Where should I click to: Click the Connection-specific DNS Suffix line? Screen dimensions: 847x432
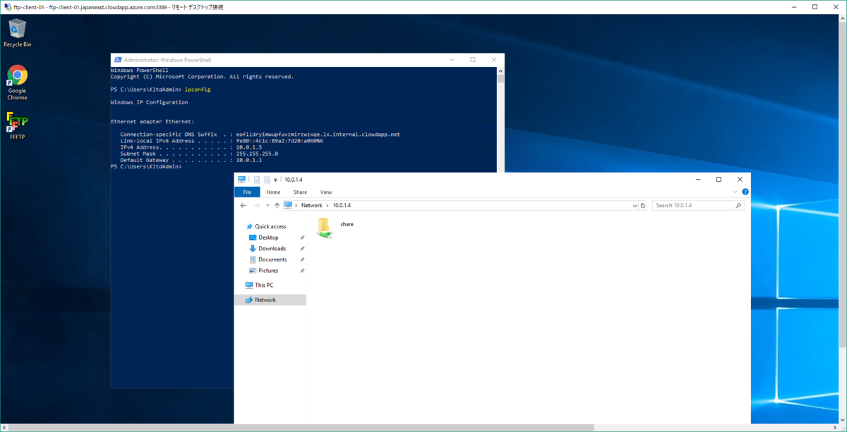[x=260, y=135]
